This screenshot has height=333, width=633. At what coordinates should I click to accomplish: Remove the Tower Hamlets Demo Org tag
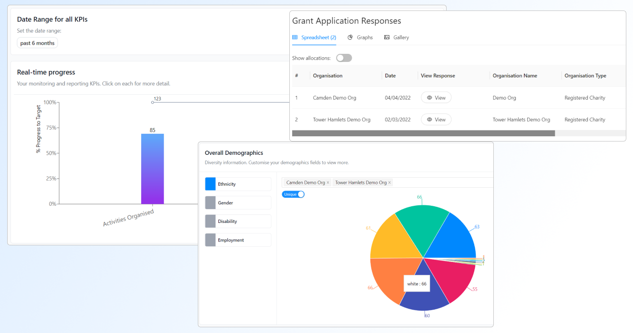tap(389, 182)
